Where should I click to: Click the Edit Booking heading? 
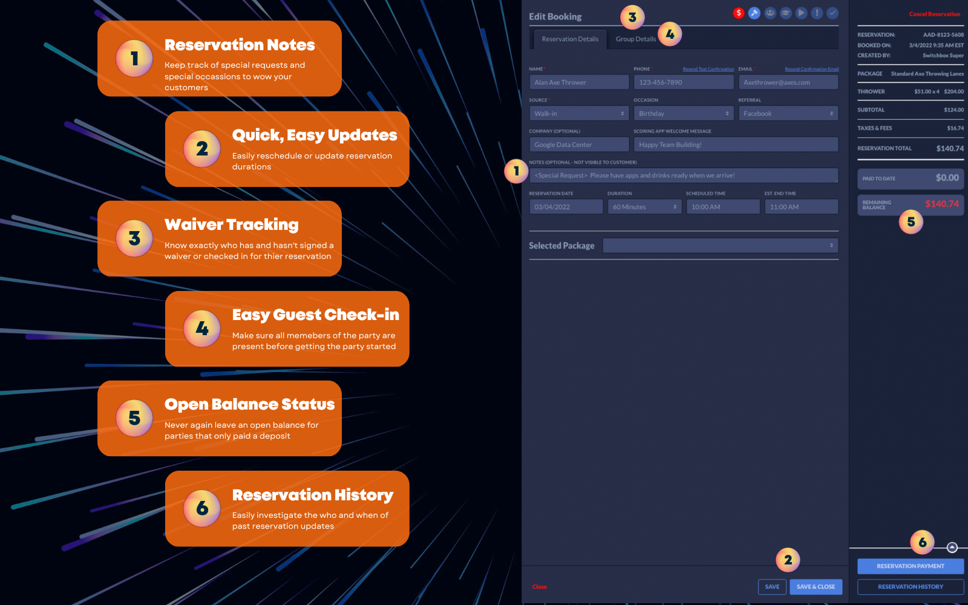tap(555, 17)
